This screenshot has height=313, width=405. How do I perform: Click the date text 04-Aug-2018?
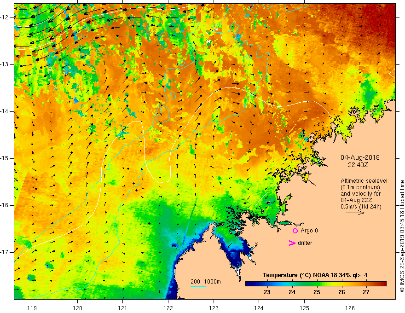point(360,157)
